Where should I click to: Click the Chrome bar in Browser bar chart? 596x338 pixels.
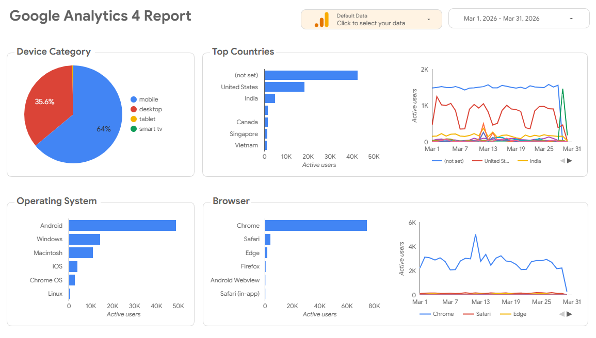click(316, 225)
